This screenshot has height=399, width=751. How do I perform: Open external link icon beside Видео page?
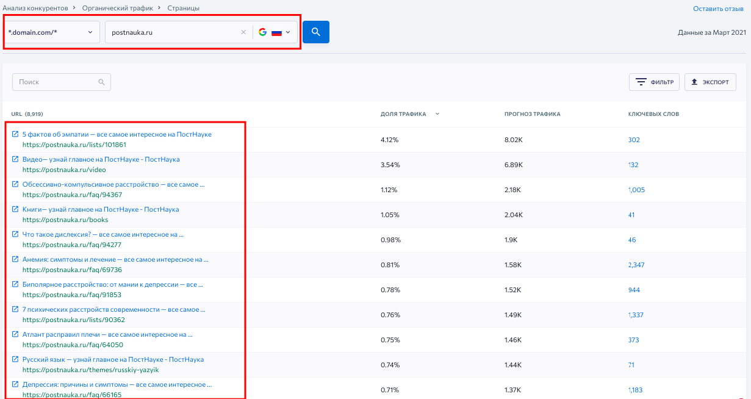point(15,159)
